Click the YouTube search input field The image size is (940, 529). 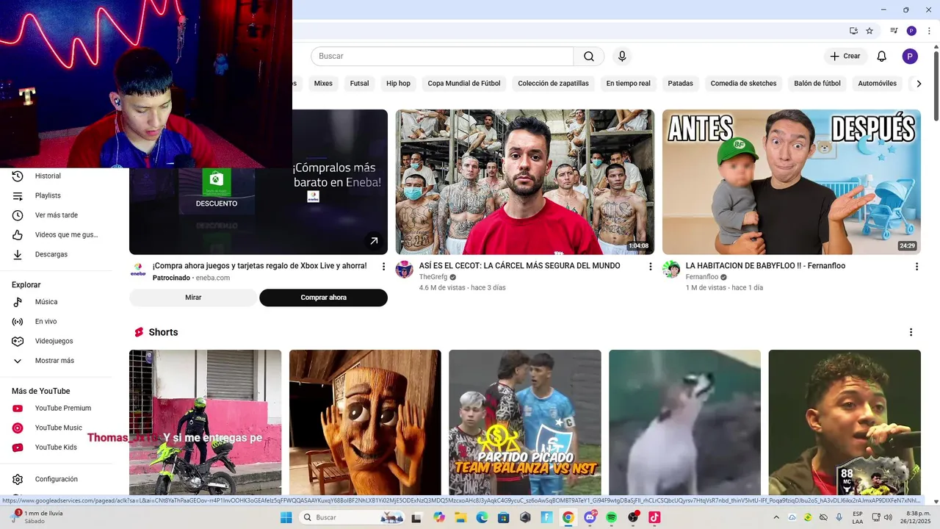coord(442,57)
